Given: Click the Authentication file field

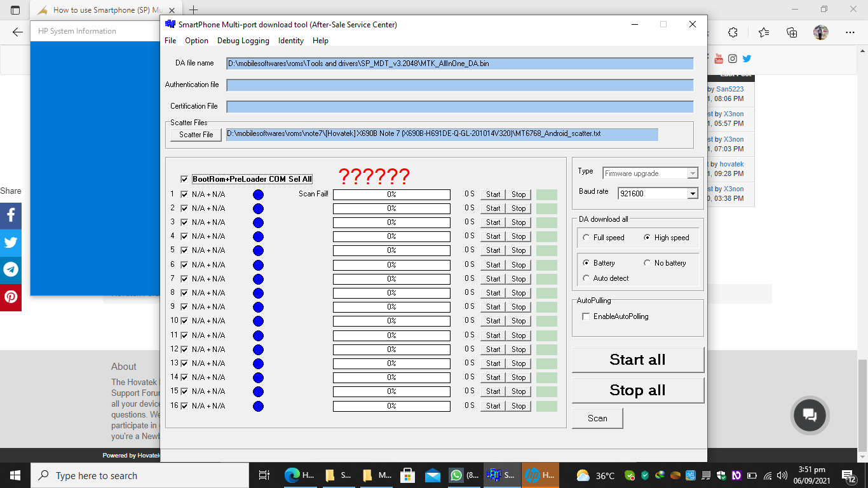Looking at the screenshot, I should click(459, 85).
